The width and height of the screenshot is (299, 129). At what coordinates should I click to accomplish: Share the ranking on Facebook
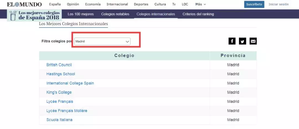tap(232, 41)
